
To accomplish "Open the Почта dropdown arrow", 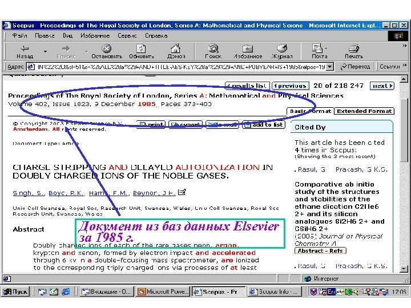I will tap(326, 48).
